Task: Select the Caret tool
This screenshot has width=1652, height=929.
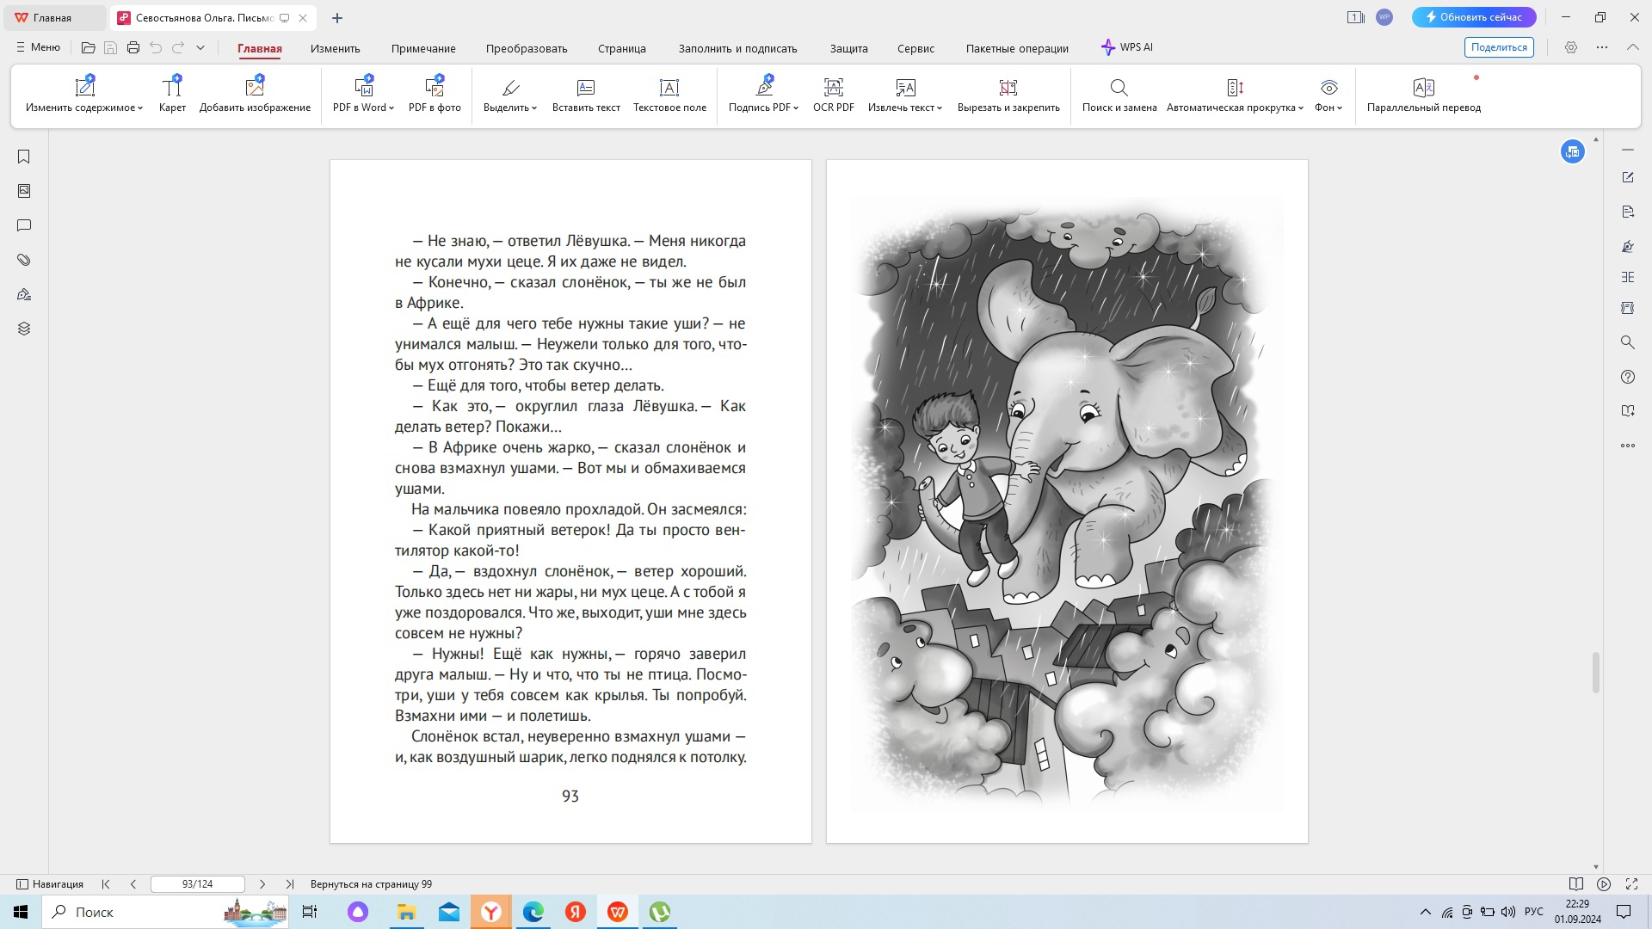Action: click(x=172, y=95)
